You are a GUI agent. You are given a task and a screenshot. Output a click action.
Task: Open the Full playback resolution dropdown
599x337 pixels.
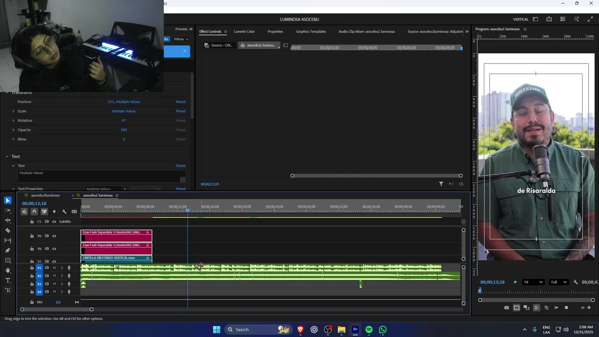point(560,282)
